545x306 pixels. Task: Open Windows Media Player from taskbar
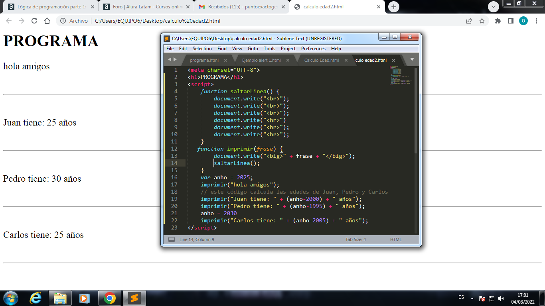pyautogui.click(x=84, y=298)
